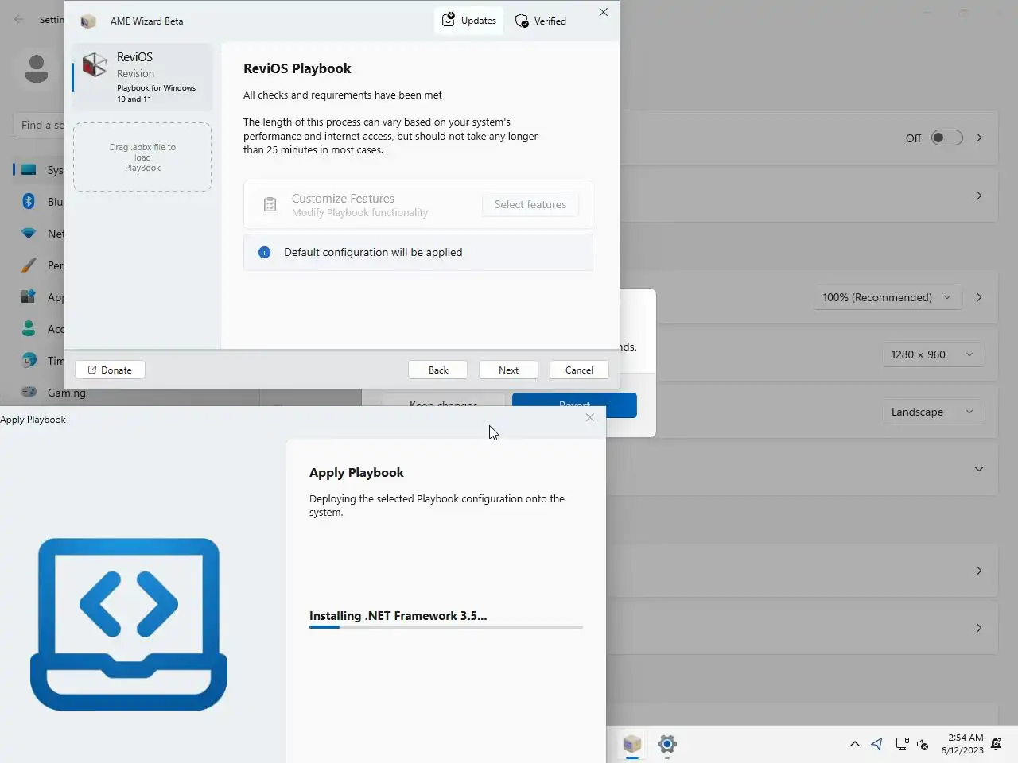The image size is (1018, 763).
Task: Go Back in the AME Wizard
Action: [438, 370]
